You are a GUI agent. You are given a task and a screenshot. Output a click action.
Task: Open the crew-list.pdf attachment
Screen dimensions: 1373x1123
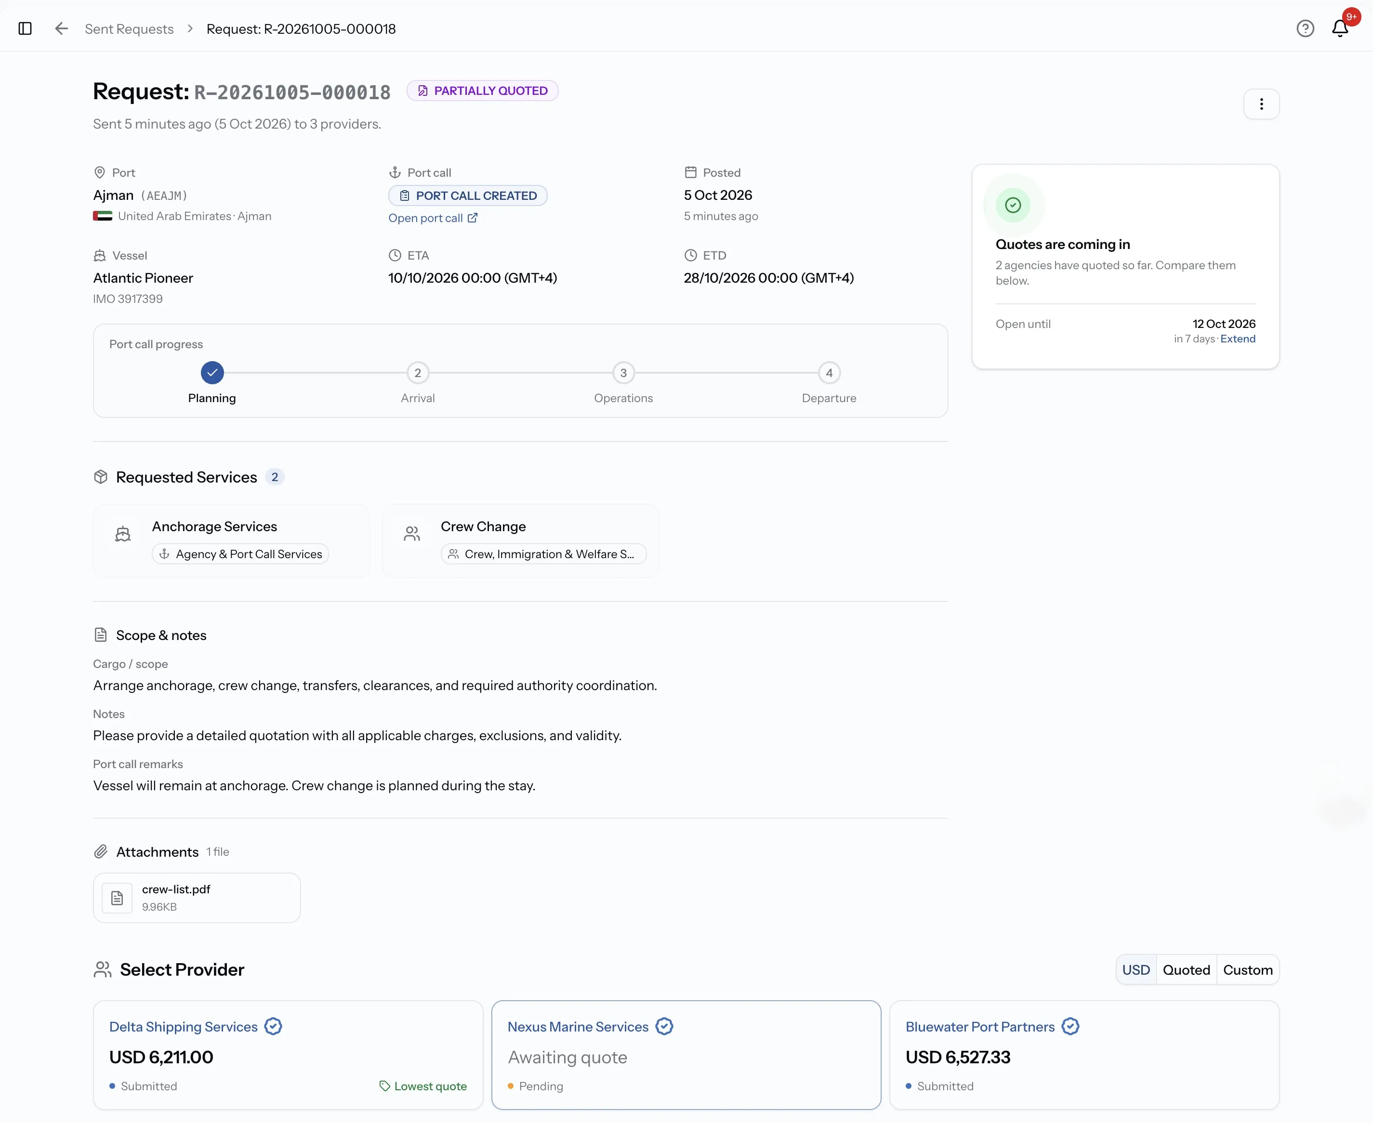(x=197, y=898)
